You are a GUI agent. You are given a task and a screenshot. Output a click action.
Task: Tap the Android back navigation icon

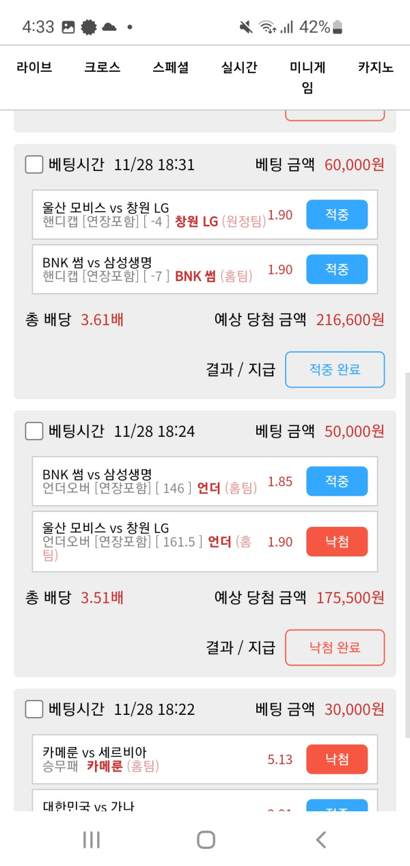[320, 839]
